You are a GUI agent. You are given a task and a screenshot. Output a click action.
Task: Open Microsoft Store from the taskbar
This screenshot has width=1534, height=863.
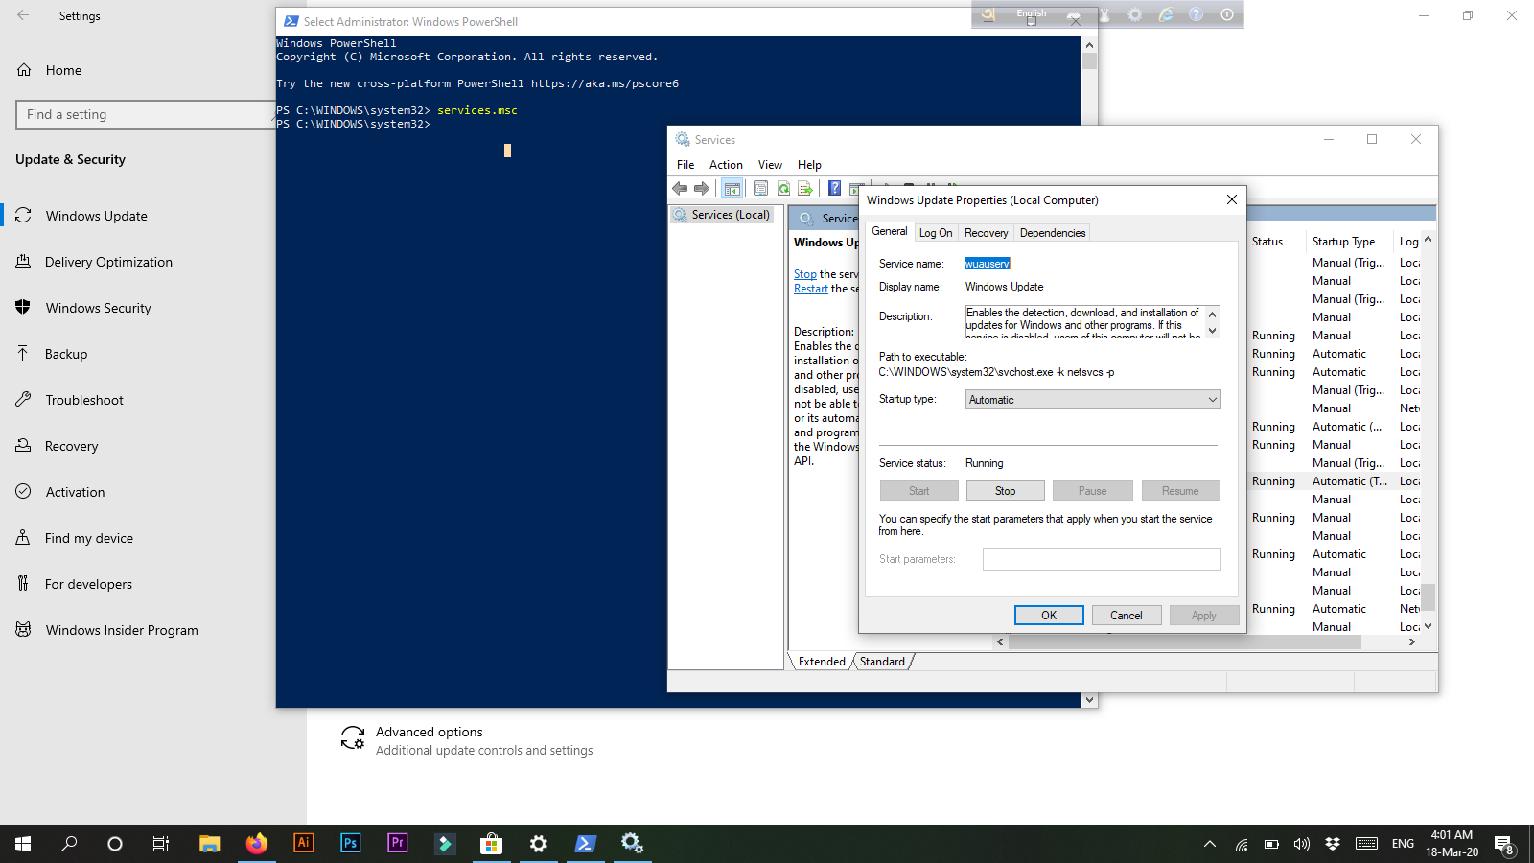491,844
